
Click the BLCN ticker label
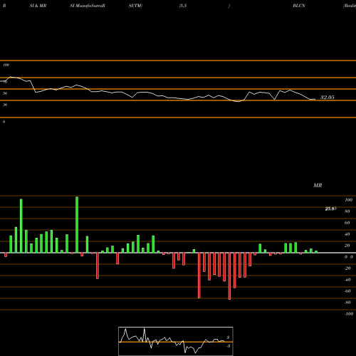point(299,6)
